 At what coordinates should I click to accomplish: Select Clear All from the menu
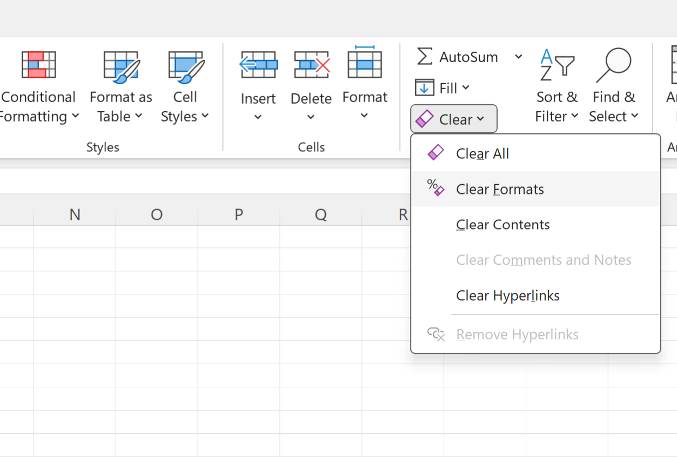(482, 153)
